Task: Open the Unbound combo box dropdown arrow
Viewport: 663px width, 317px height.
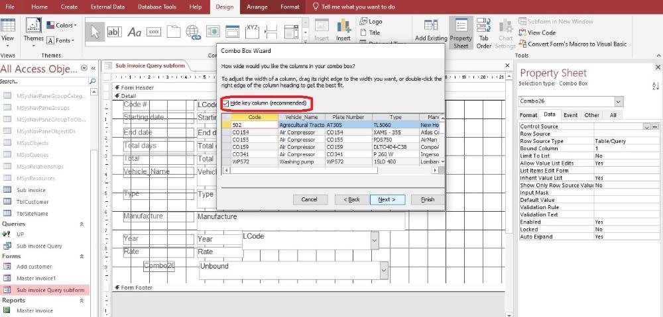Action: [383, 270]
